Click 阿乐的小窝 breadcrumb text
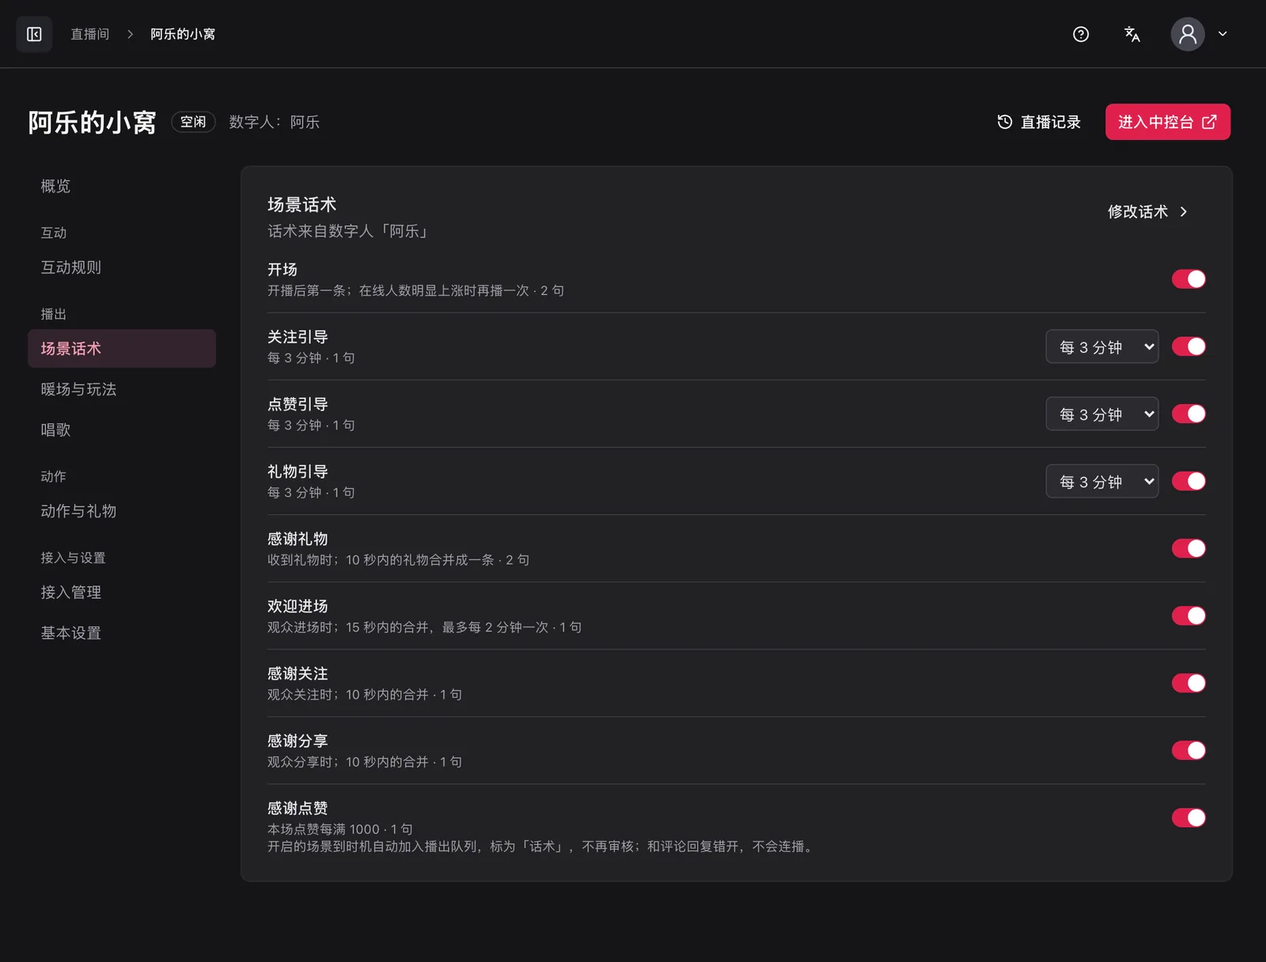Viewport: 1266px width, 962px height. coord(183,34)
